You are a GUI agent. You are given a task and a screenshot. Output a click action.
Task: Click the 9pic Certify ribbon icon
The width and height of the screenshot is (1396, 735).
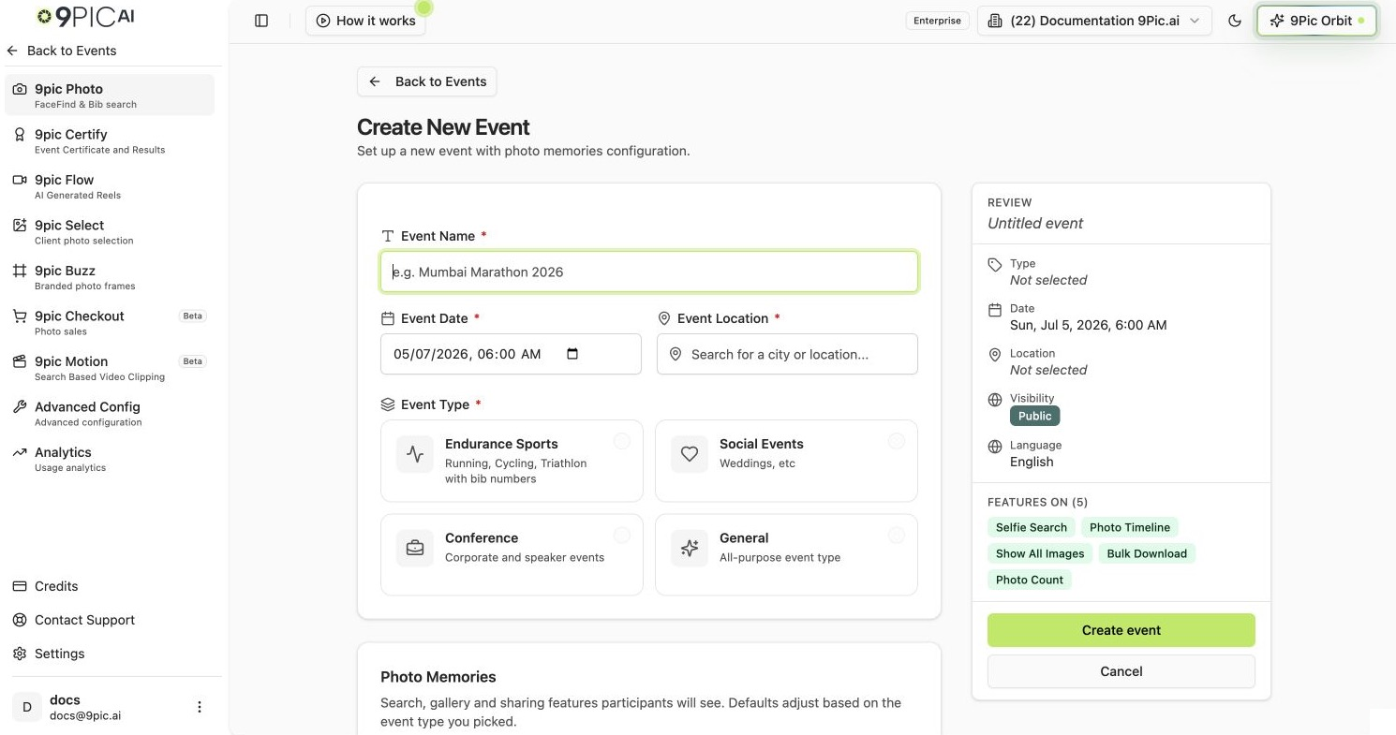click(19, 135)
